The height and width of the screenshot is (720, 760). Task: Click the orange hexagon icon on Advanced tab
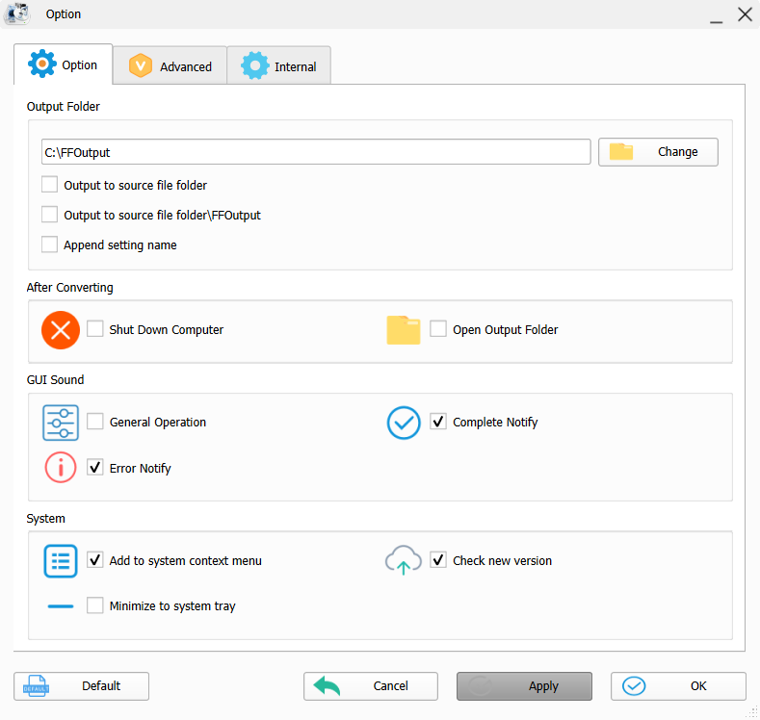(141, 65)
